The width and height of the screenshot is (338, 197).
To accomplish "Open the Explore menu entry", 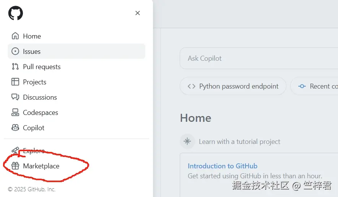I will [34, 151].
